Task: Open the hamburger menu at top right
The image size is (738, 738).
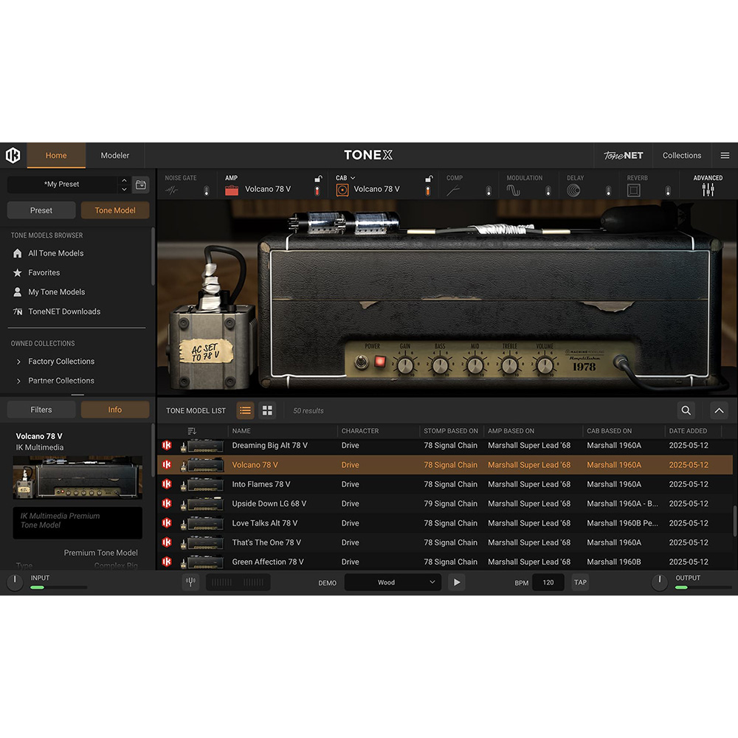Action: (x=725, y=156)
